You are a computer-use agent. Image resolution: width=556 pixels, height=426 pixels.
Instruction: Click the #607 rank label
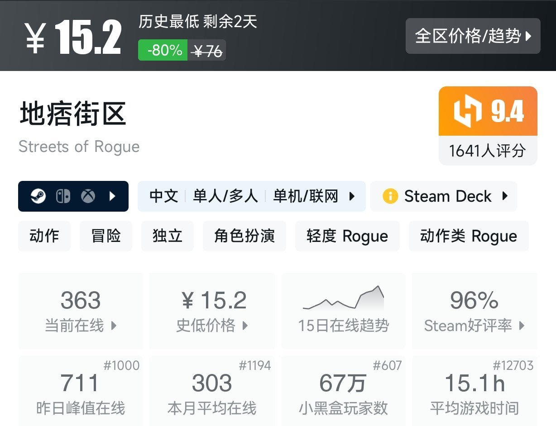coord(387,365)
